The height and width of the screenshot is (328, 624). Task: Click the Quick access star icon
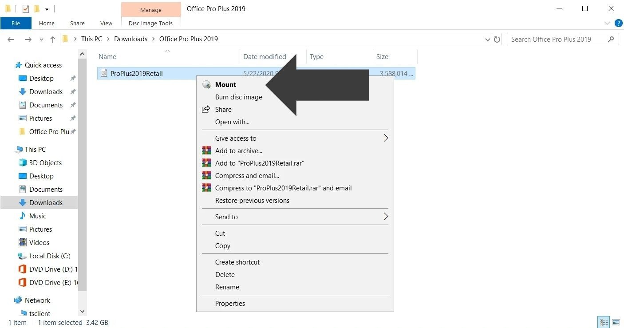(x=19, y=65)
